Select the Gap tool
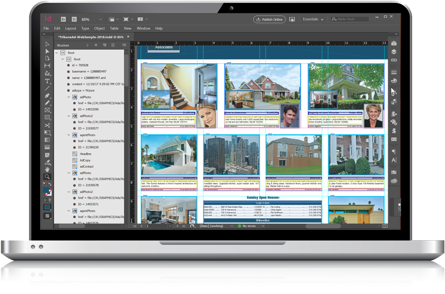Screen dimensions: 445x294 (x=47, y=65)
